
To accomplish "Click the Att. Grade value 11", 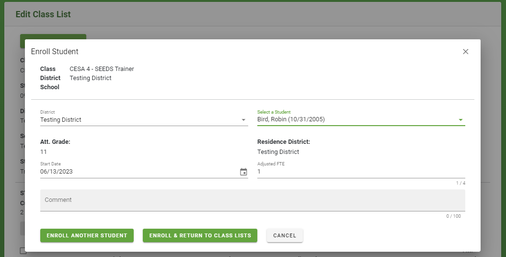I will click(44, 152).
